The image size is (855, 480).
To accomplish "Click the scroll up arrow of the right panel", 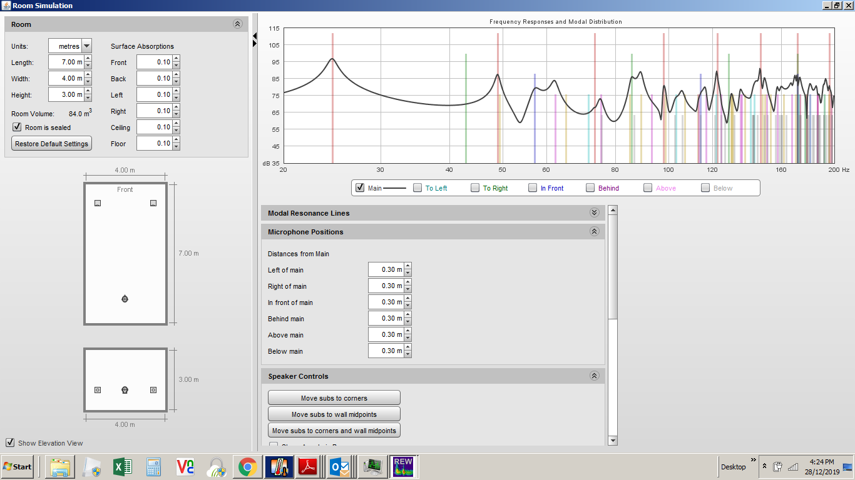I will [x=613, y=210].
